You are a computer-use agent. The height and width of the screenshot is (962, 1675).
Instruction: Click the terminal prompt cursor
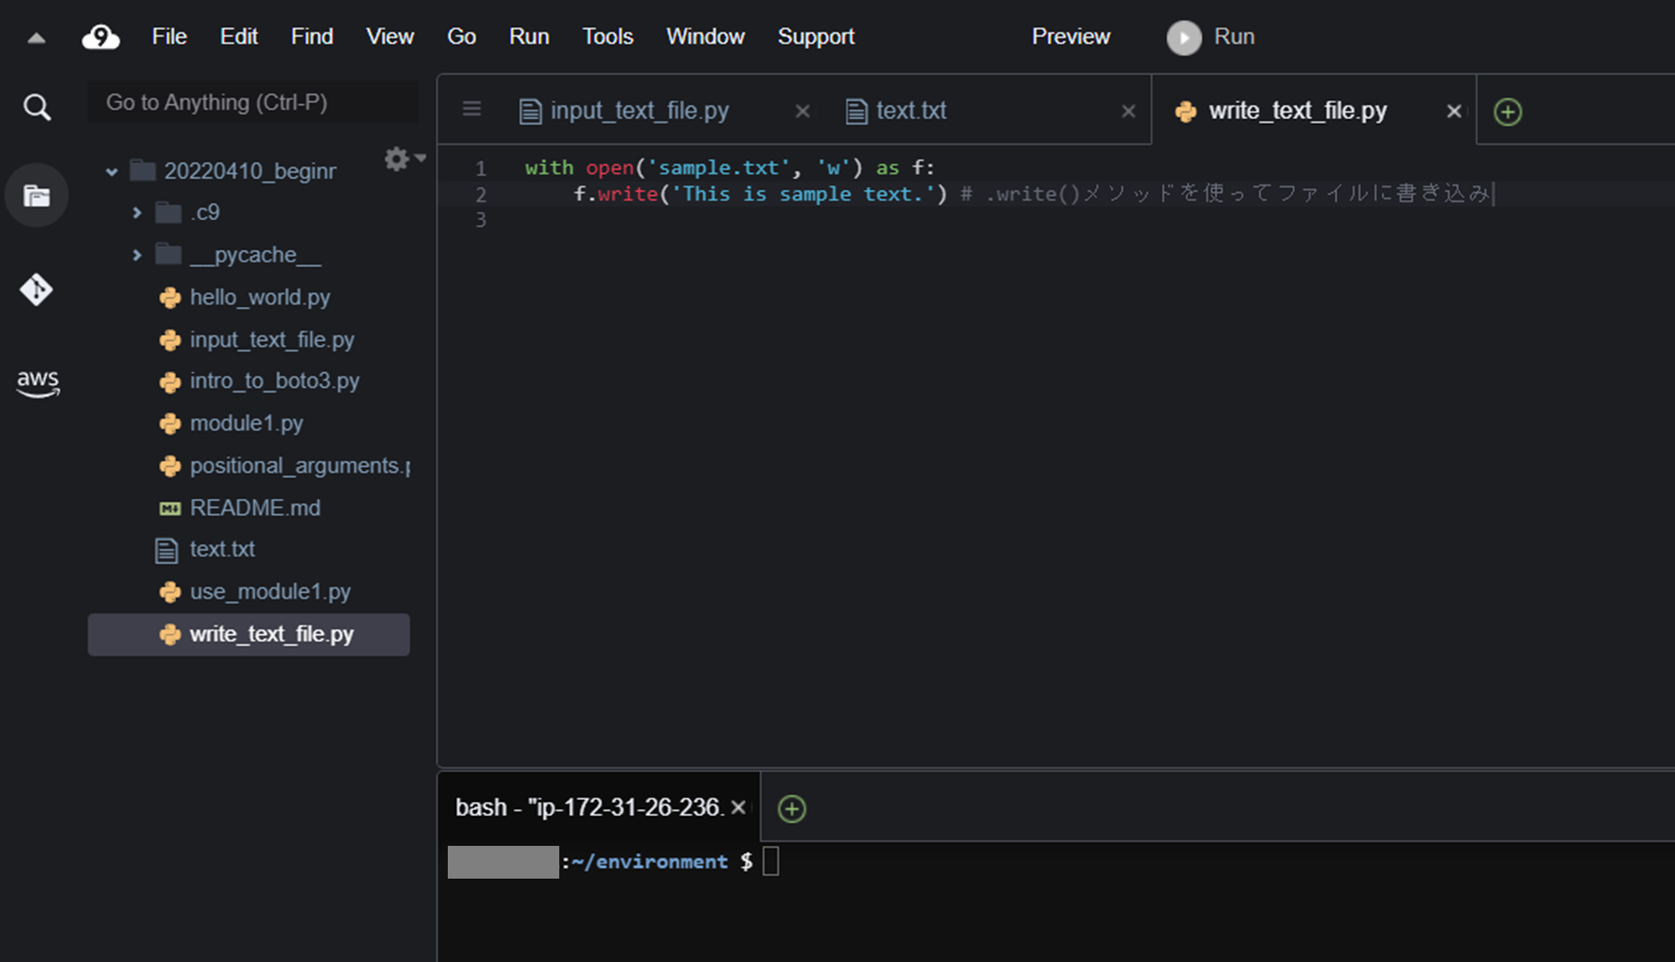click(x=771, y=862)
